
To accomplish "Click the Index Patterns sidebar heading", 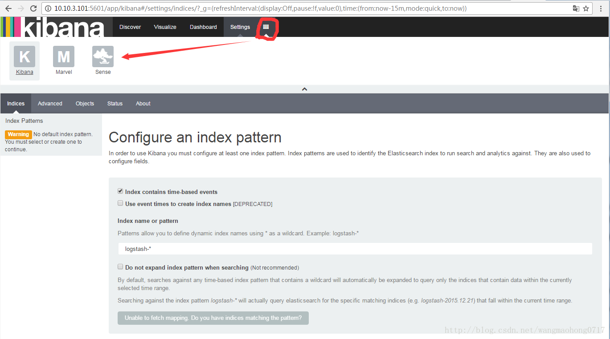I will 25,121.
